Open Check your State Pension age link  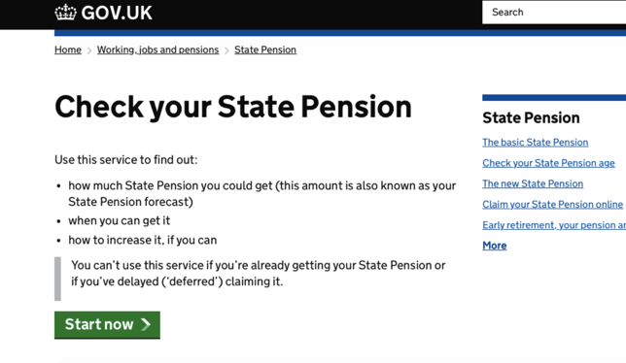click(548, 163)
